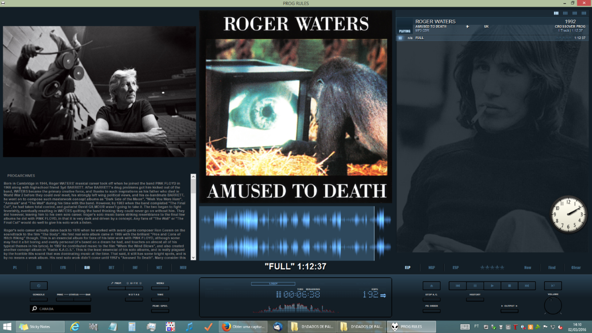This screenshot has width=592, height=333.
Task: Click the analog clock widget
Action: [x=568, y=214]
